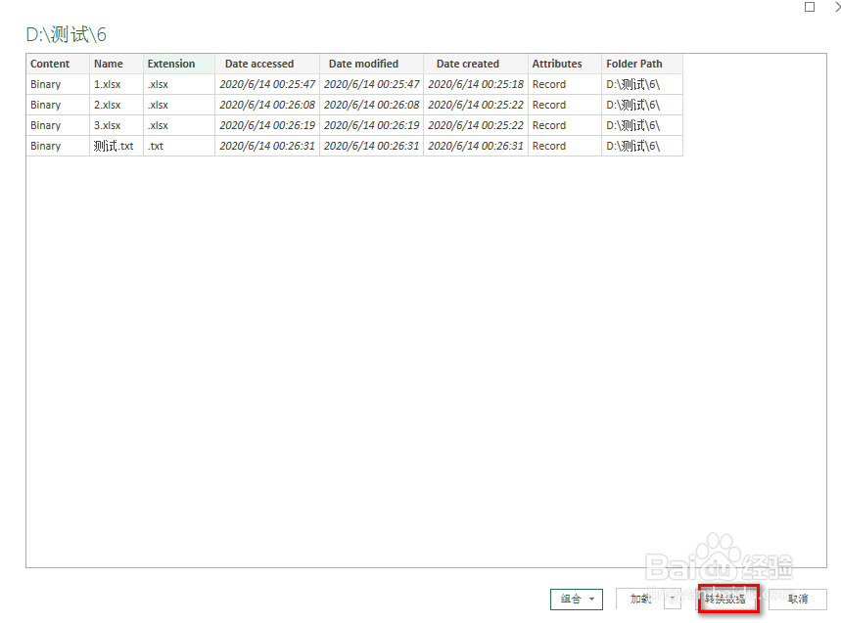
Task: Cancel the dialog with 取消 button
Action: coord(798,599)
